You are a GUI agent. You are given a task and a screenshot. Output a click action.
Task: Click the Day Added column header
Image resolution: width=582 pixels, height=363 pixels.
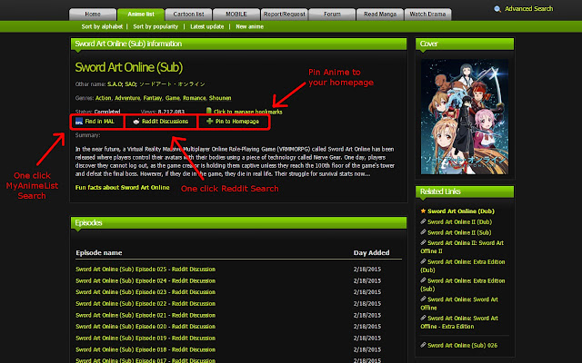pyautogui.click(x=371, y=252)
